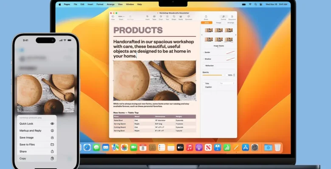Image resolution: width=331 pixels, height=169 pixels.
Task: Open the Arrange menu in menu bar
Action: pos(111,4)
